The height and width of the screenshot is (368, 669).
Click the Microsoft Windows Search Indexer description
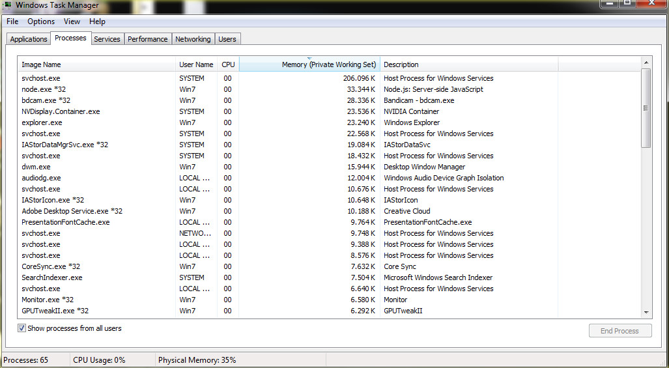tap(438, 277)
